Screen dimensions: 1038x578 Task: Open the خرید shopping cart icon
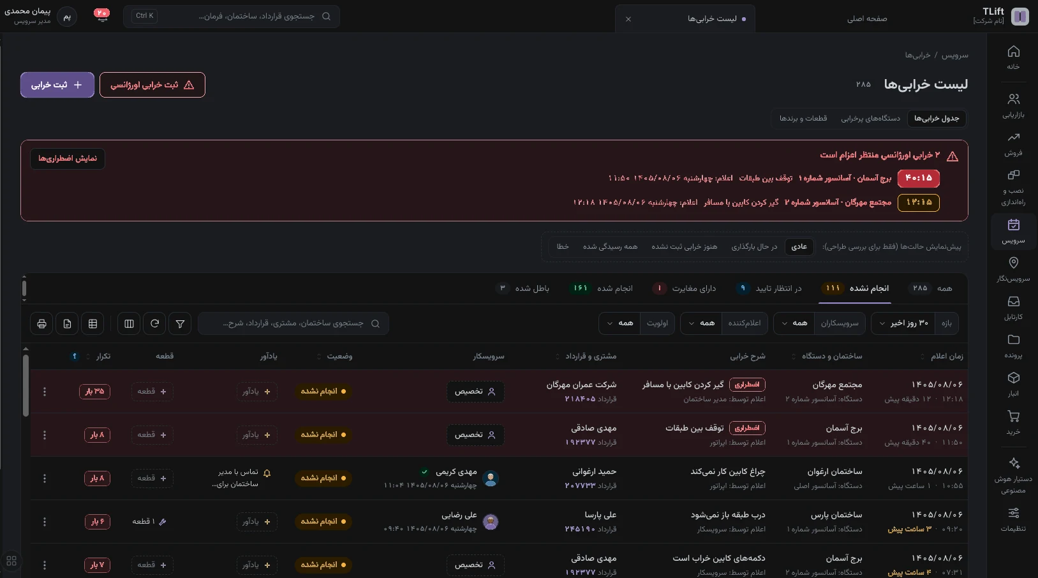coord(1013,422)
